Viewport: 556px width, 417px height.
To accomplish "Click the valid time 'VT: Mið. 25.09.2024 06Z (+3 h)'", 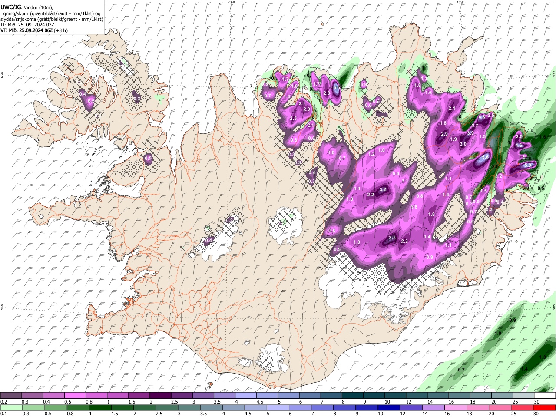I will (x=34, y=30).
